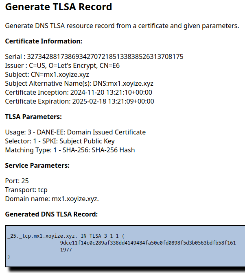Click the Subject Alternative Name(s) line
Viewport: 245px width, 273px height.
click(79, 83)
